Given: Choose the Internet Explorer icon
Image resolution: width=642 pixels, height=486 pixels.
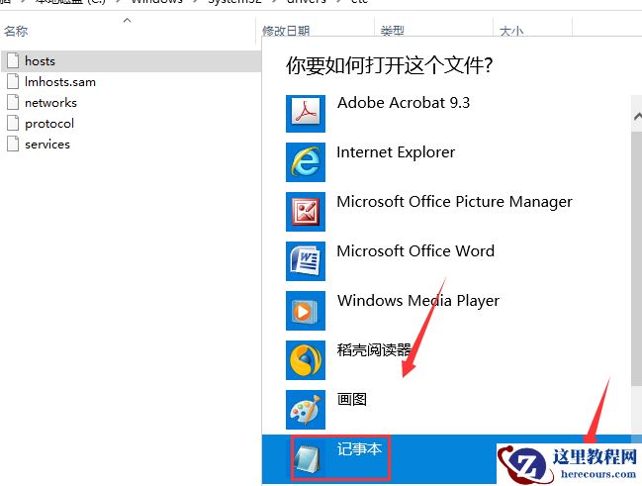Looking at the screenshot, I should [306, 162].
